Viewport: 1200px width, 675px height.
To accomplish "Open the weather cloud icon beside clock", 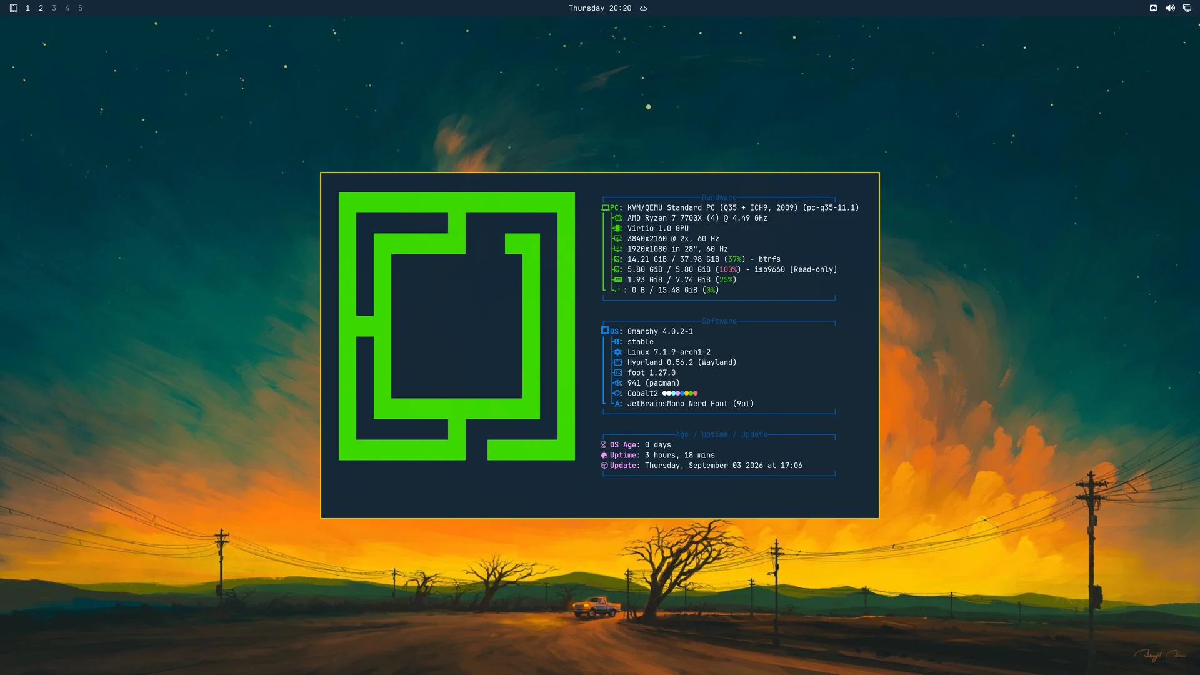I will (643, 8).
